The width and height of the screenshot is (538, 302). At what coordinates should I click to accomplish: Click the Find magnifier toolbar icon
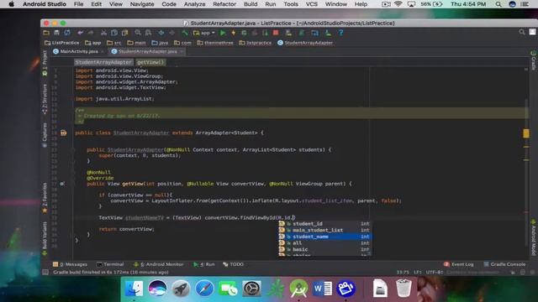coord(138,33)
